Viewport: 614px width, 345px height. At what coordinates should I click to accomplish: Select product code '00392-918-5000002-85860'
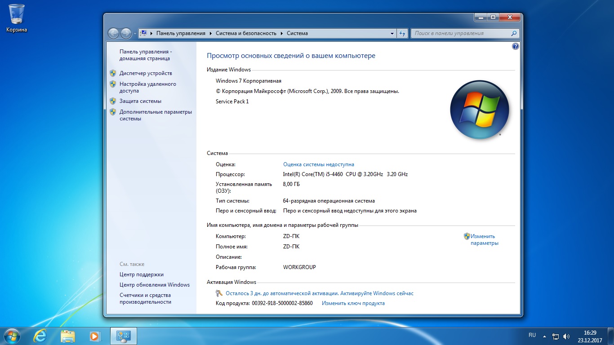tap(282, 303)
